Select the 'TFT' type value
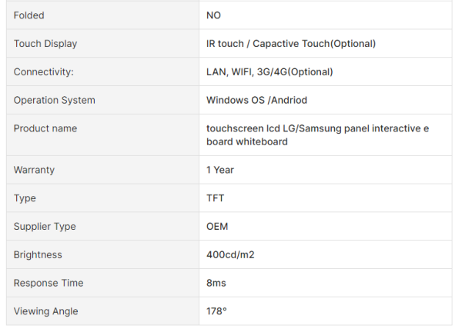 (216, 198)
